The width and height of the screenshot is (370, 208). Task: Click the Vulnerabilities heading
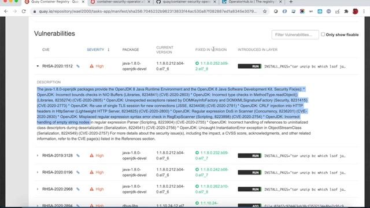click(54, 34)
